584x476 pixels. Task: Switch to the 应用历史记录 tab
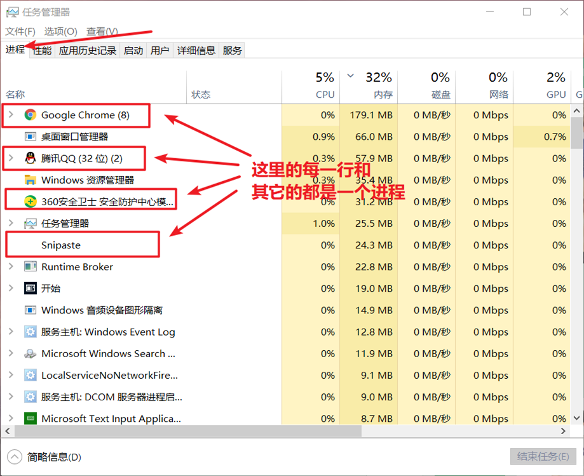coord(88,50)
